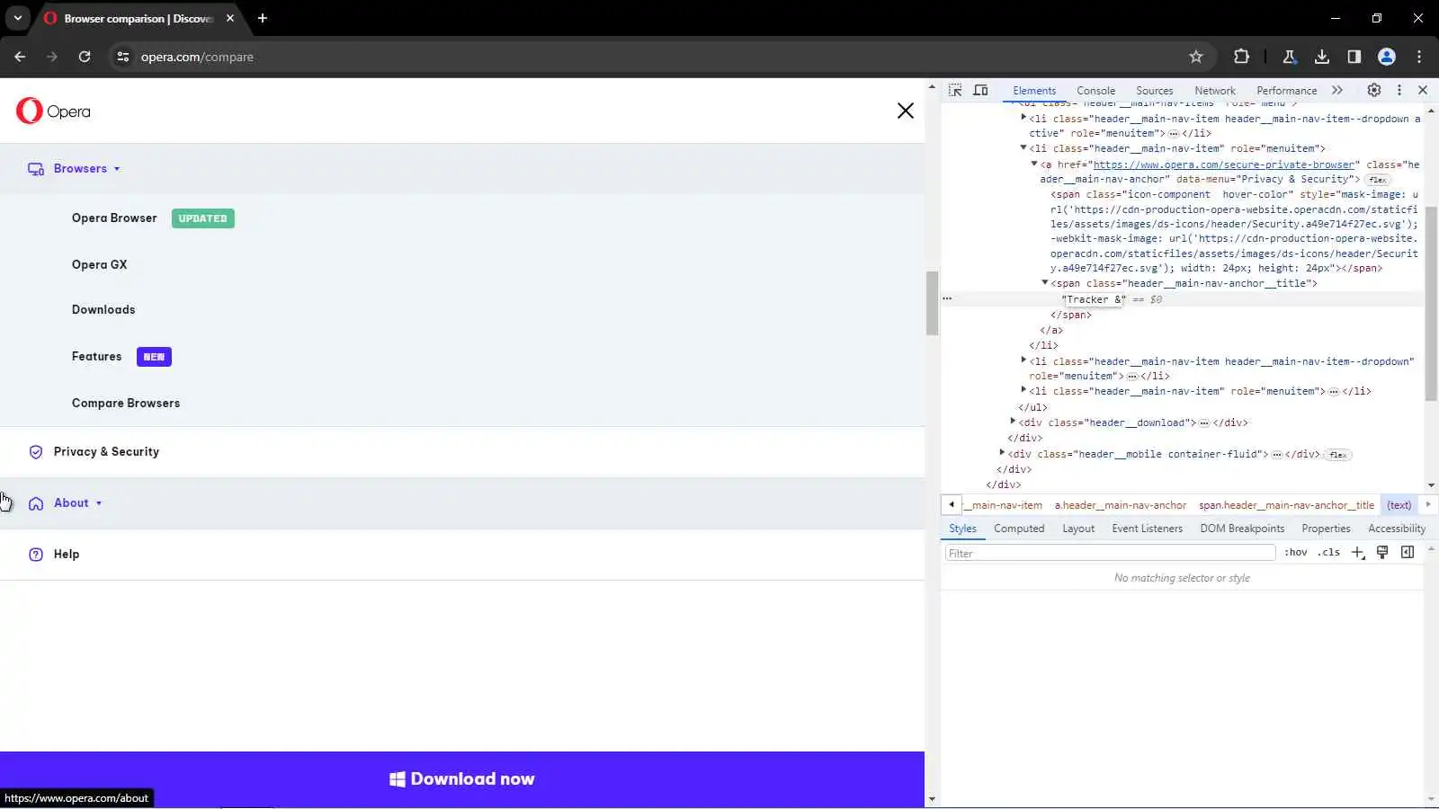This screenshot has height=809, width=1439.
Task: Click the span.header__main-nav-anchor__title breadcrumb
Action: click(1286, 505)
